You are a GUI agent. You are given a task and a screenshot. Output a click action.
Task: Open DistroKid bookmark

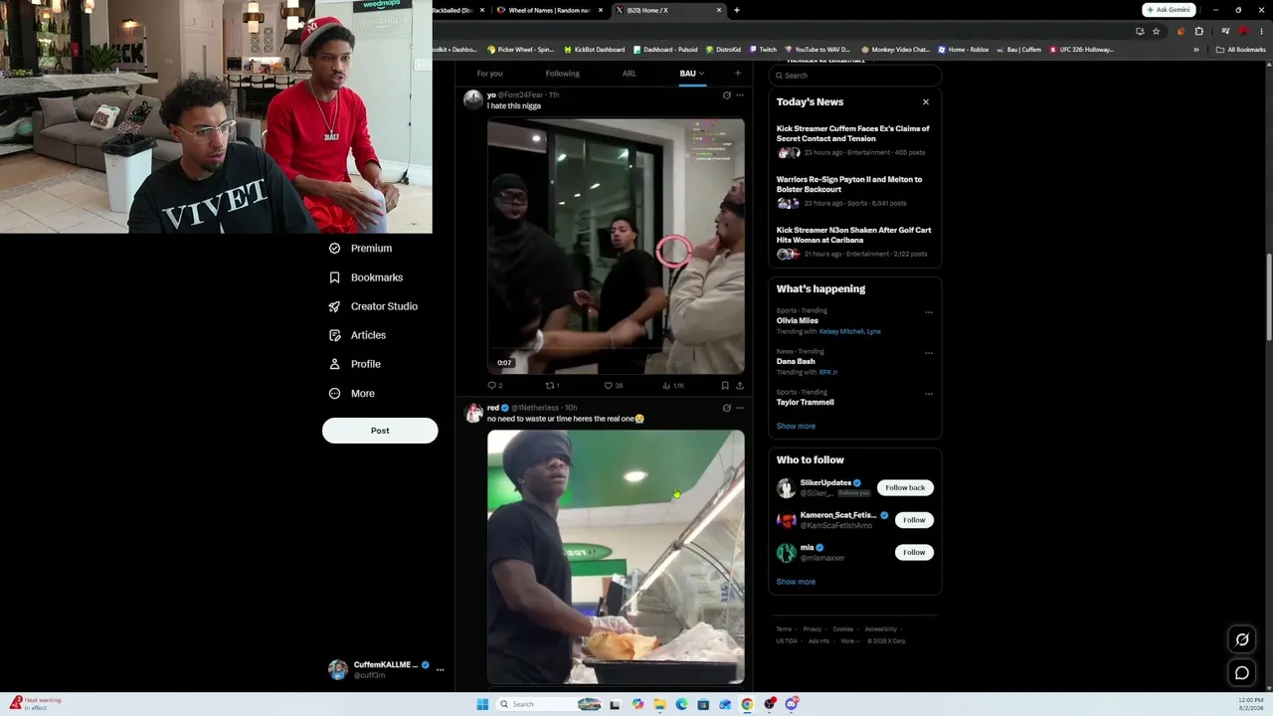[723, 50]
